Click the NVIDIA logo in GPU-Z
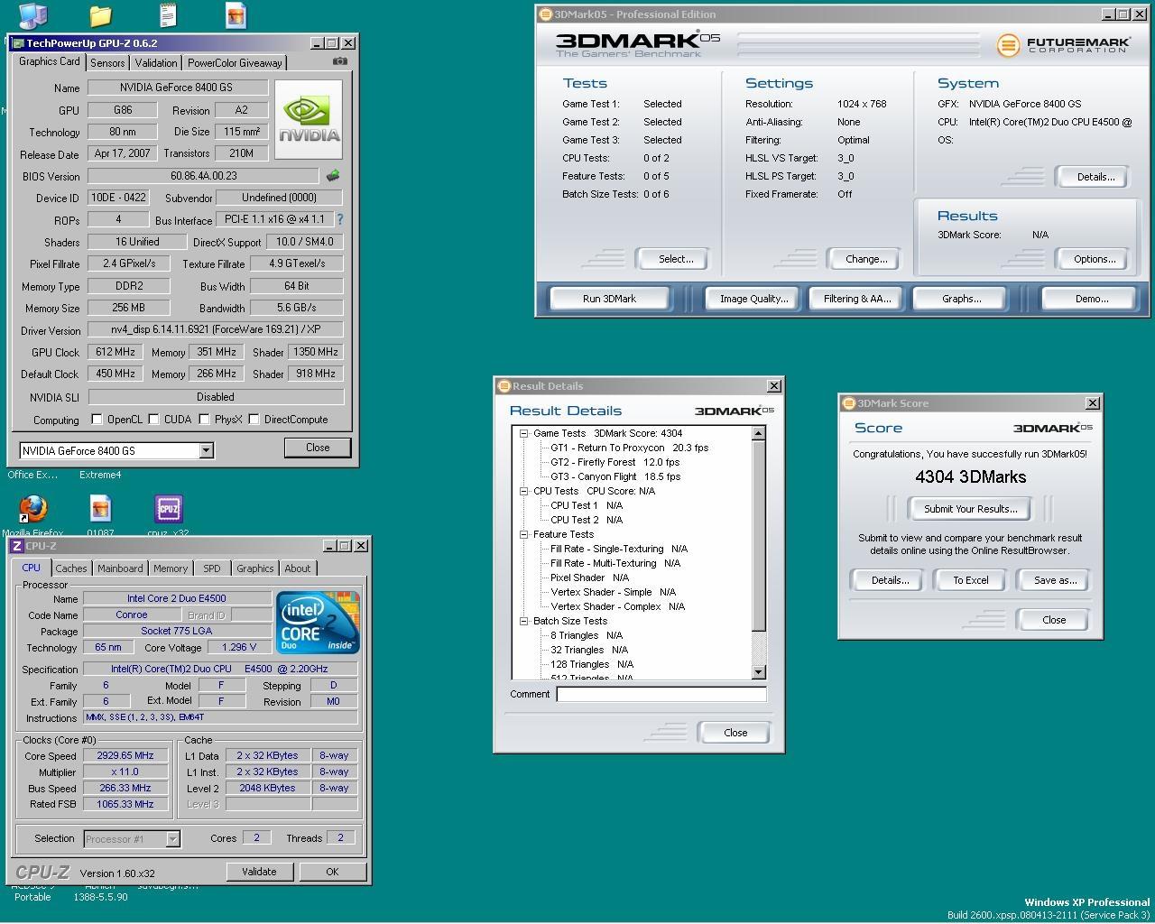The width and height of the screenshot is (1155, 924). coord(309,119)
